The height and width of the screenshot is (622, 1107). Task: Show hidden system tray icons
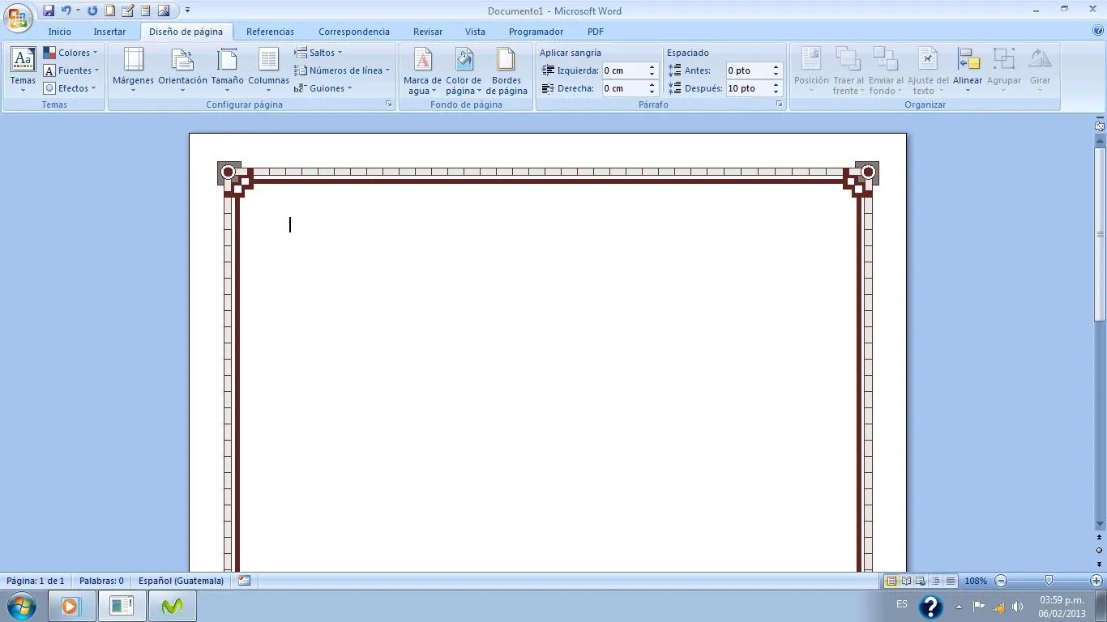coord(960,606)
